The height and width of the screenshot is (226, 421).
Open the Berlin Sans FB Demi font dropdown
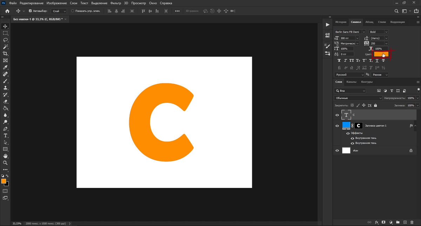click(x=363, y=32)
